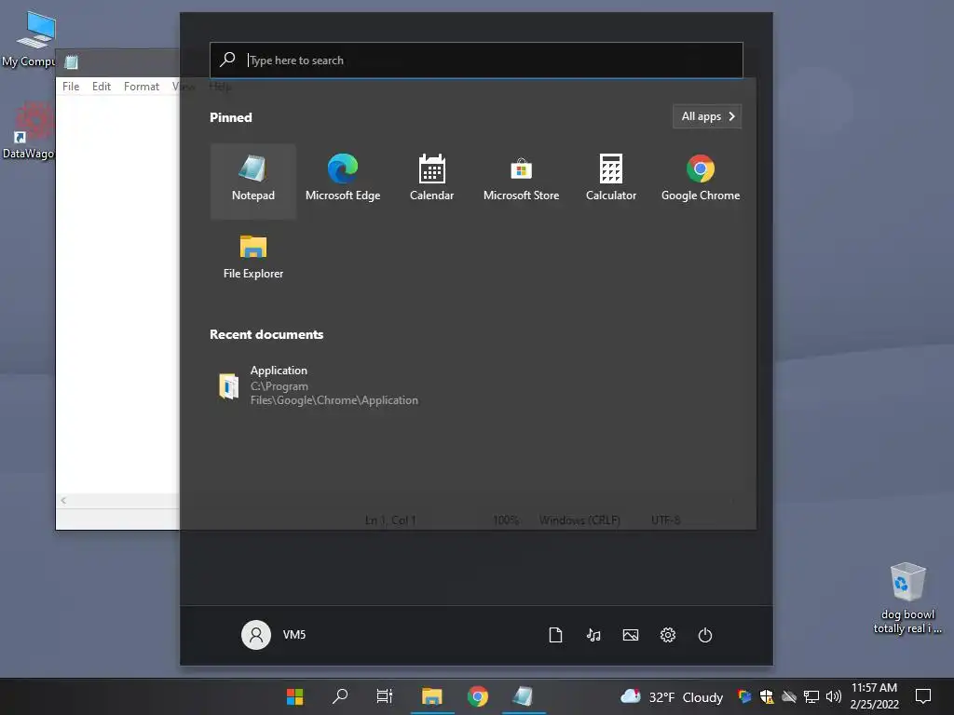Screen dimensions: 954x715
Task: Open Microsoft Store pinned tile
Action: (522, 181)
